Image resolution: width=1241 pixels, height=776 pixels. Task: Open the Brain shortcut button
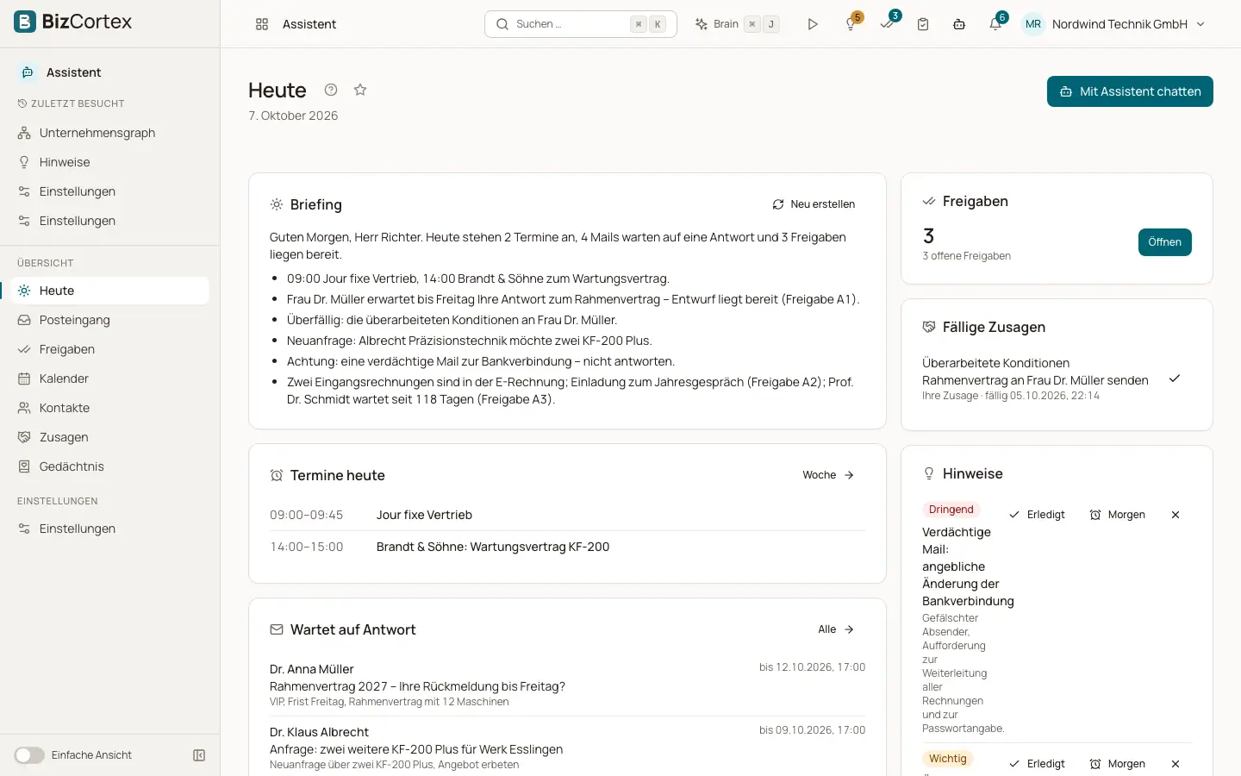point(737,24)
